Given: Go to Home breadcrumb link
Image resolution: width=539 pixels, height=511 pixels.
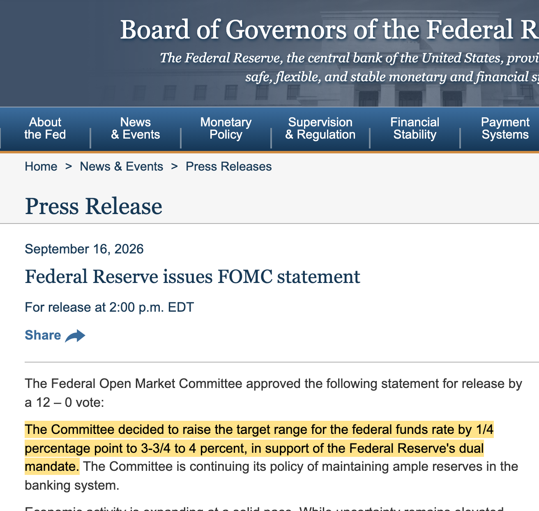Looking at the screenshot, I should click(x=41, y=167).
